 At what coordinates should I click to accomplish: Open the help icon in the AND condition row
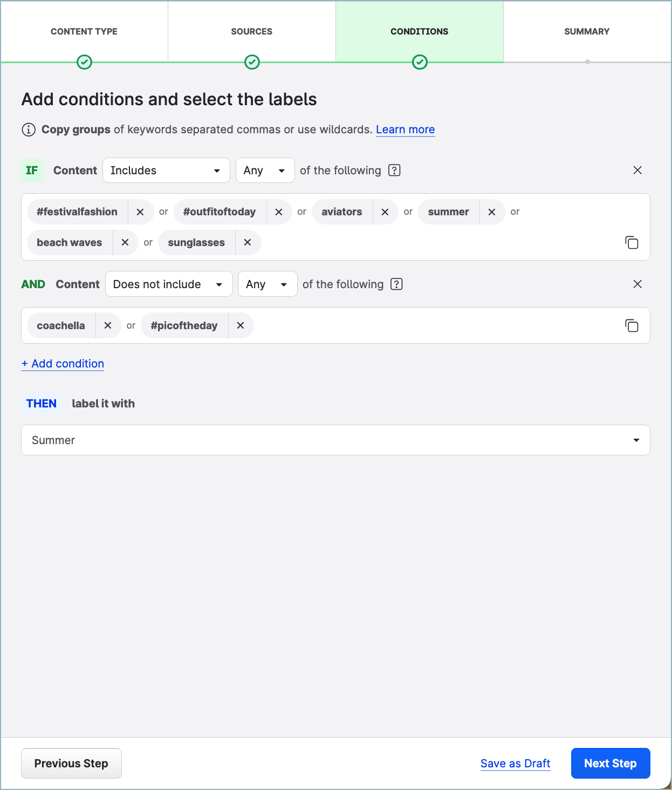[396, 284]
